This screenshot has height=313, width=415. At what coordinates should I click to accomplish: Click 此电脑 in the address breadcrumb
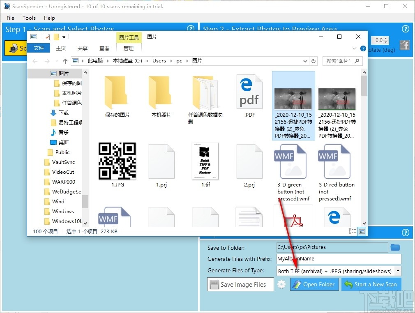(x=95, y=61)
